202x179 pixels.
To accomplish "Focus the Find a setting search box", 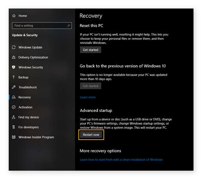I will click(42, 26).
